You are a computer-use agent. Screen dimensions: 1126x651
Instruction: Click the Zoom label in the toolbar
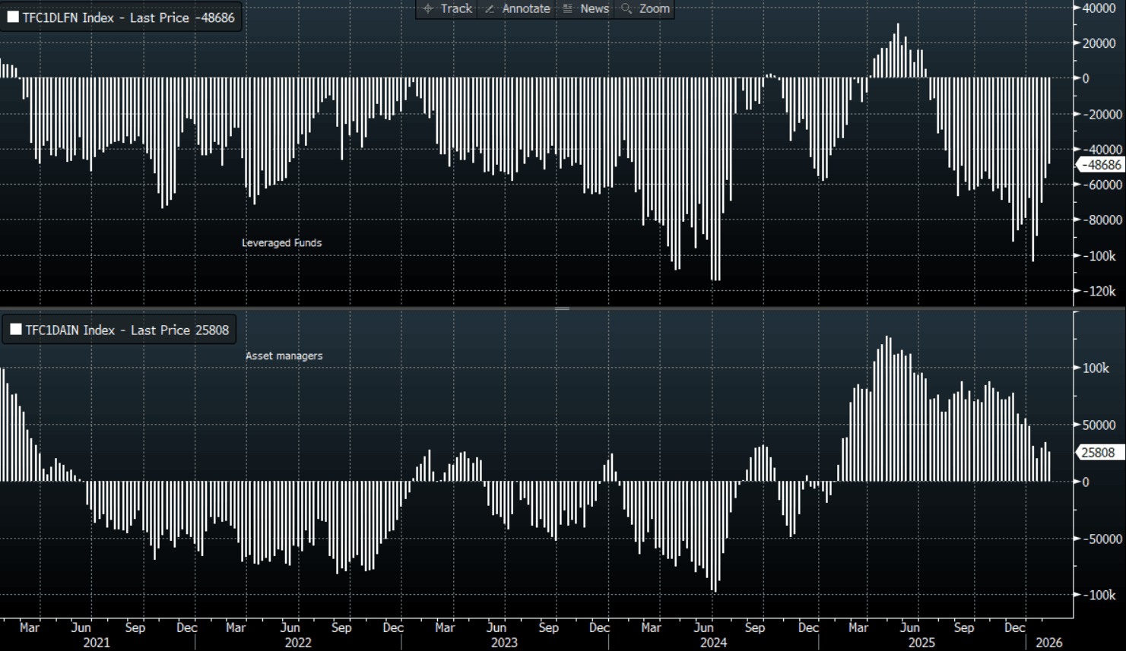[654, 8]
